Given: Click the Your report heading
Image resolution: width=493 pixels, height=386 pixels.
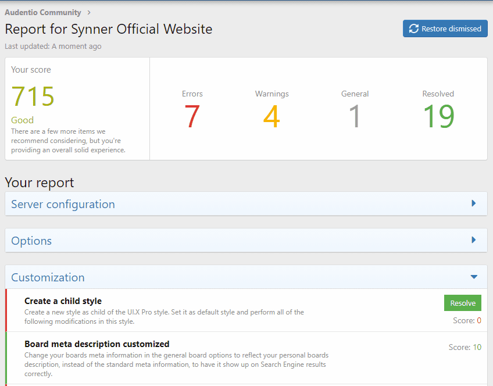Looking at the screenshot, I should coord(40,183).
